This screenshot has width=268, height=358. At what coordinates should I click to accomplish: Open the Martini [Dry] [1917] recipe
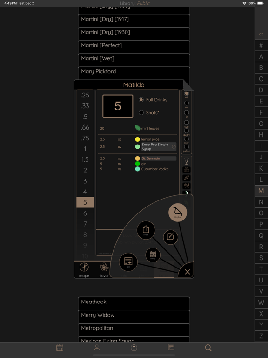point(134,21)
